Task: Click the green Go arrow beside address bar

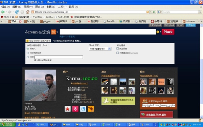Action: pos(154,12)
